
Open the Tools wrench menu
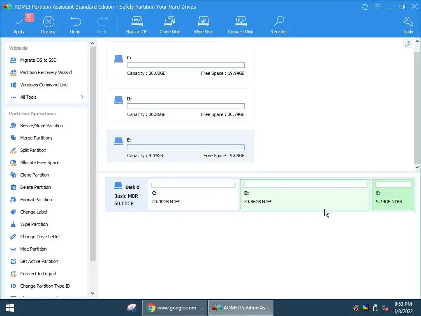pos(407,25)
